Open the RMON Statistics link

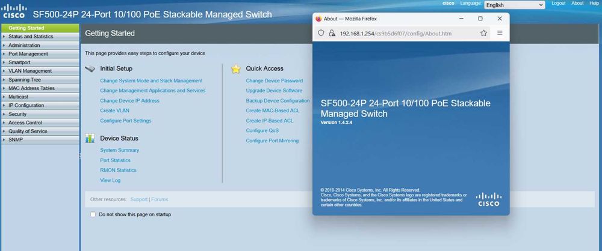[118, 170]
